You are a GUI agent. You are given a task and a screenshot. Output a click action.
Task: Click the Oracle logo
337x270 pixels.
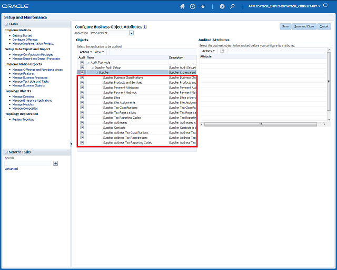point(15,6)
